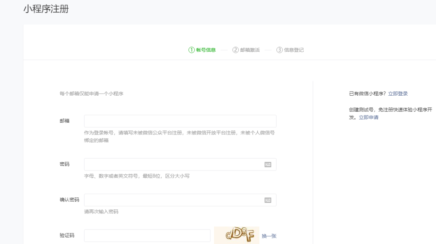Click the step 2 circled number icon
Viewport: 436px width, 244px height.
[x=235, y=50]
